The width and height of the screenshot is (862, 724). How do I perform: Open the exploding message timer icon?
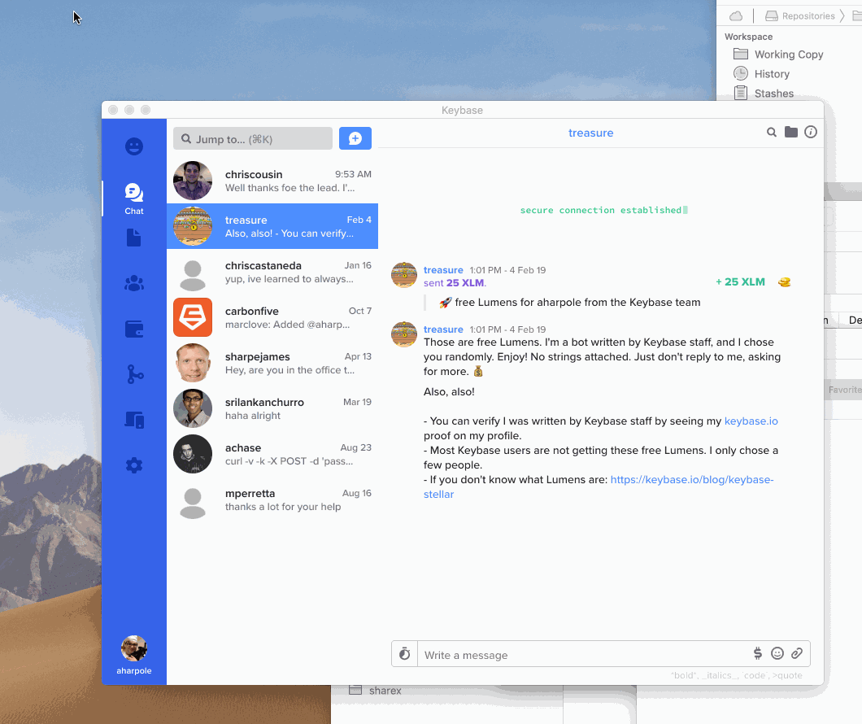[x=405, y=654]
